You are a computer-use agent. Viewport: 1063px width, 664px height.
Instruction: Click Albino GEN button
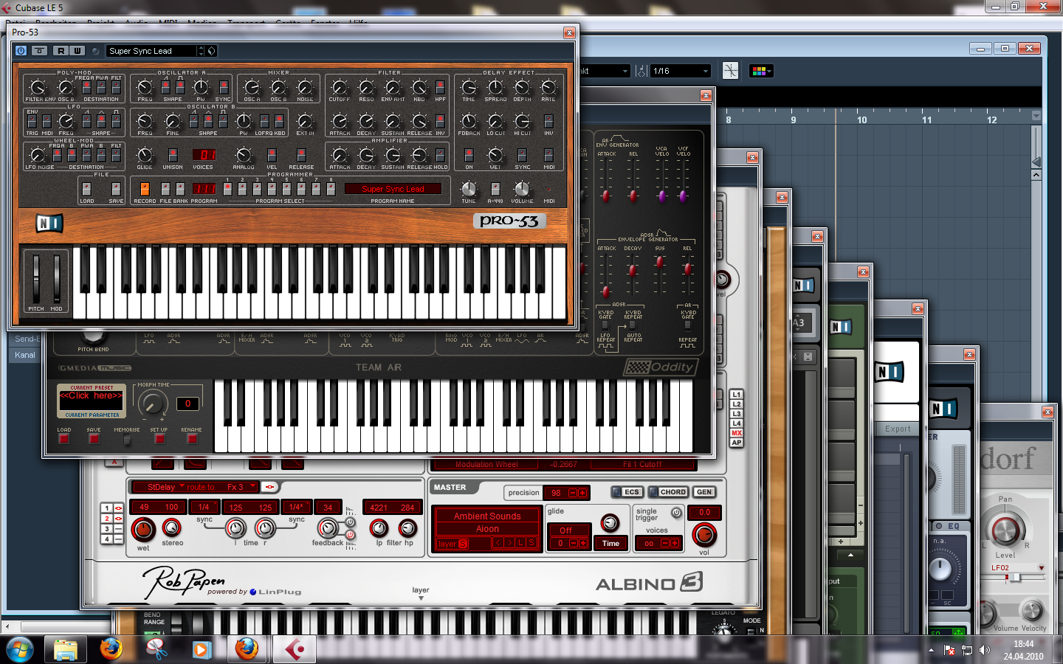point(704,492)
